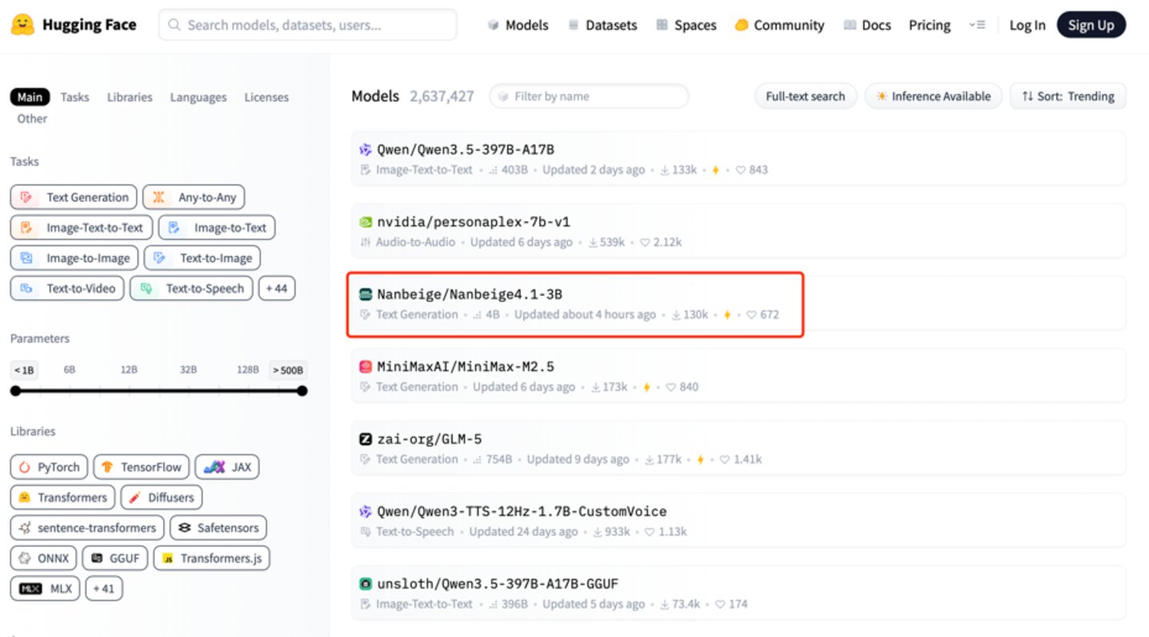Screen dimensions: 1149x637
Task: Click the Community icon in navbar
Action: 741,26
